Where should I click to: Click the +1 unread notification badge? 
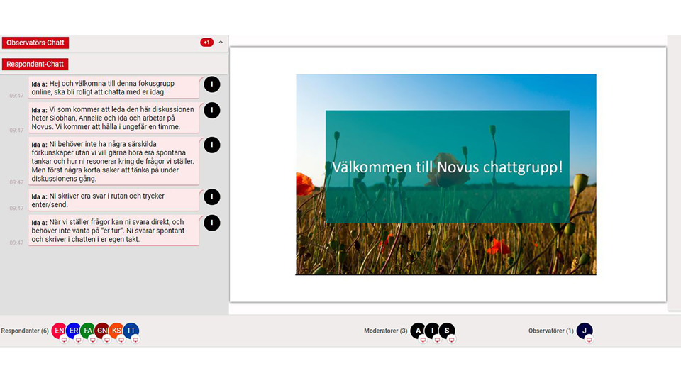click(206, 43)
